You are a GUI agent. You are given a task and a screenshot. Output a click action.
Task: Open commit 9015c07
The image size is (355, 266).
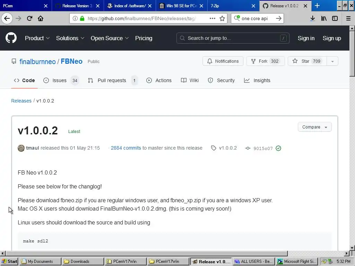(x=263, y=148)
